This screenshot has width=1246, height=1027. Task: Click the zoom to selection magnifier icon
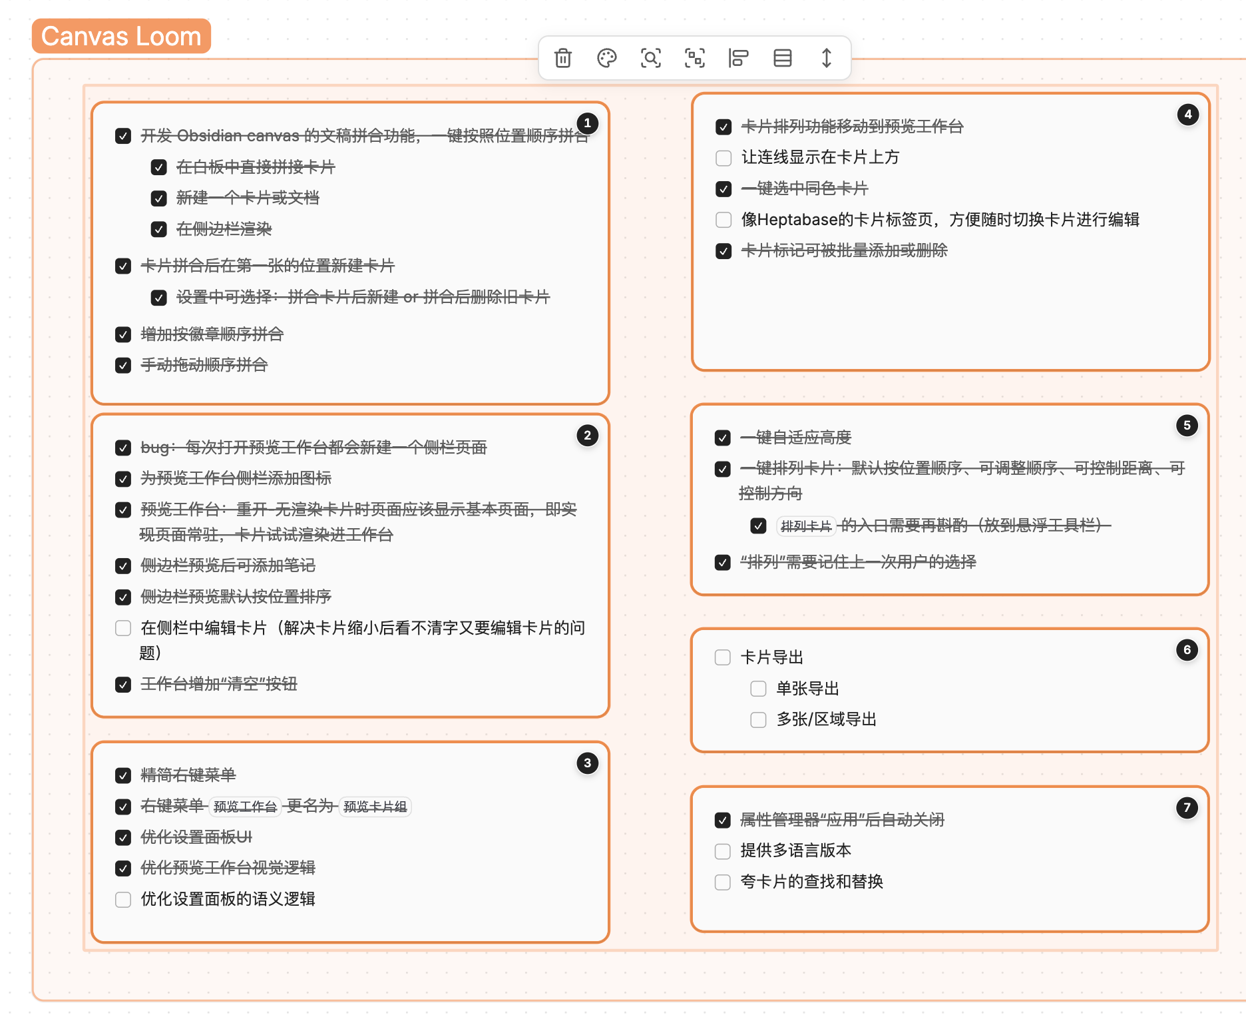coord(651,58)
